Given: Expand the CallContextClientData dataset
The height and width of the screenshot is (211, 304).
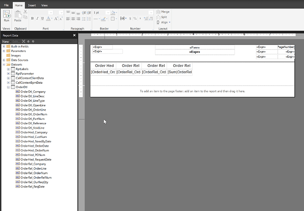Looking at the screenshot, I should click(8, 78).
